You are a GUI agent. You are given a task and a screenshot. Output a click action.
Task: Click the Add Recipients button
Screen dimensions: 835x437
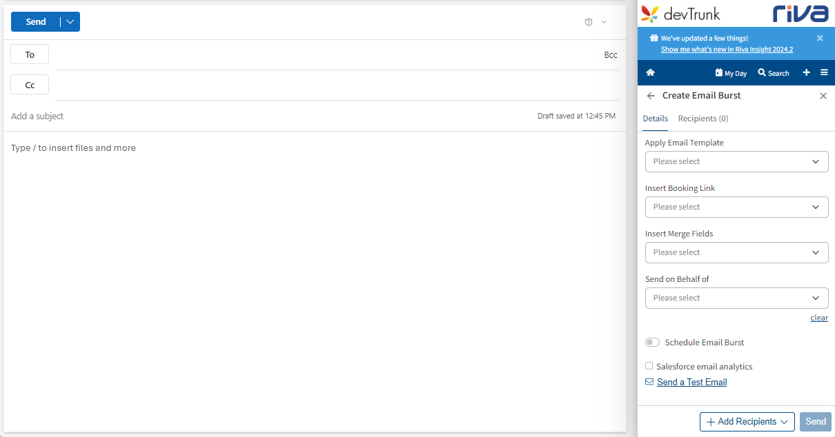pos(747,422)
